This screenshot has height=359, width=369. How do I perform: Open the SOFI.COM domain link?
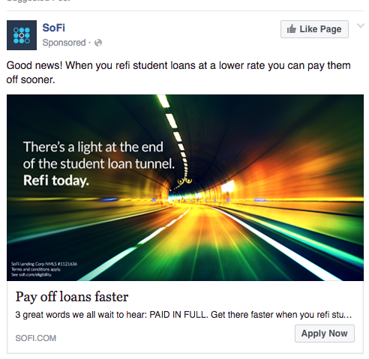[36, 338]
